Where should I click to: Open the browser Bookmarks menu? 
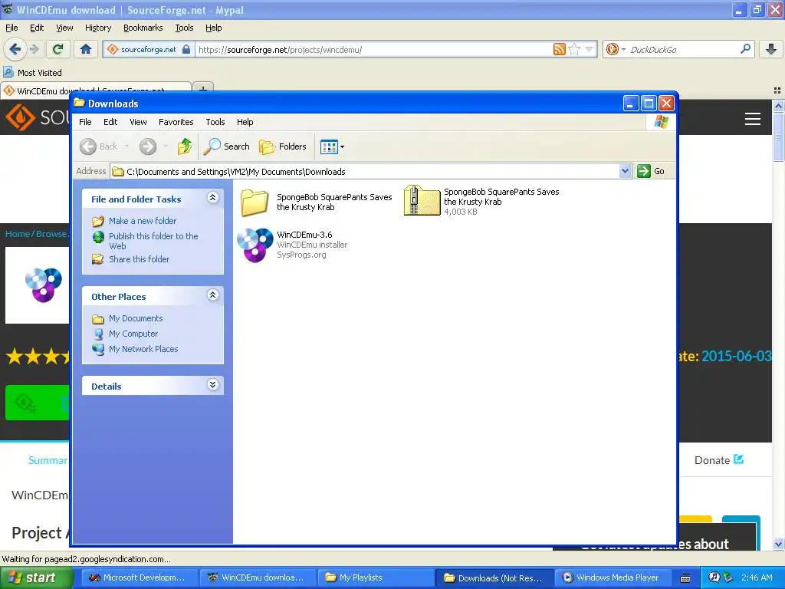(x=143, y=28)
